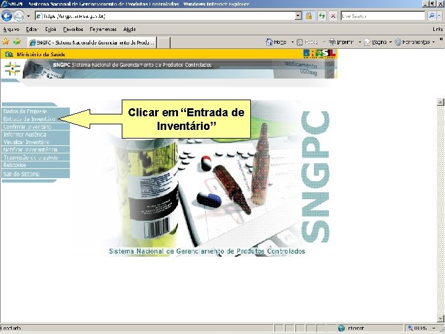
Task: Open the recent pages dropdown beside Forward
Action: 28,16
